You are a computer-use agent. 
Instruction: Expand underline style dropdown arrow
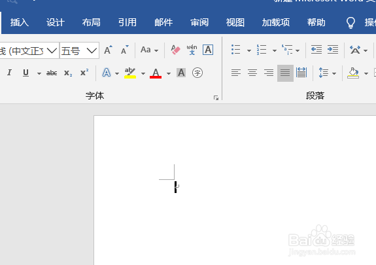tap(39, 73)
